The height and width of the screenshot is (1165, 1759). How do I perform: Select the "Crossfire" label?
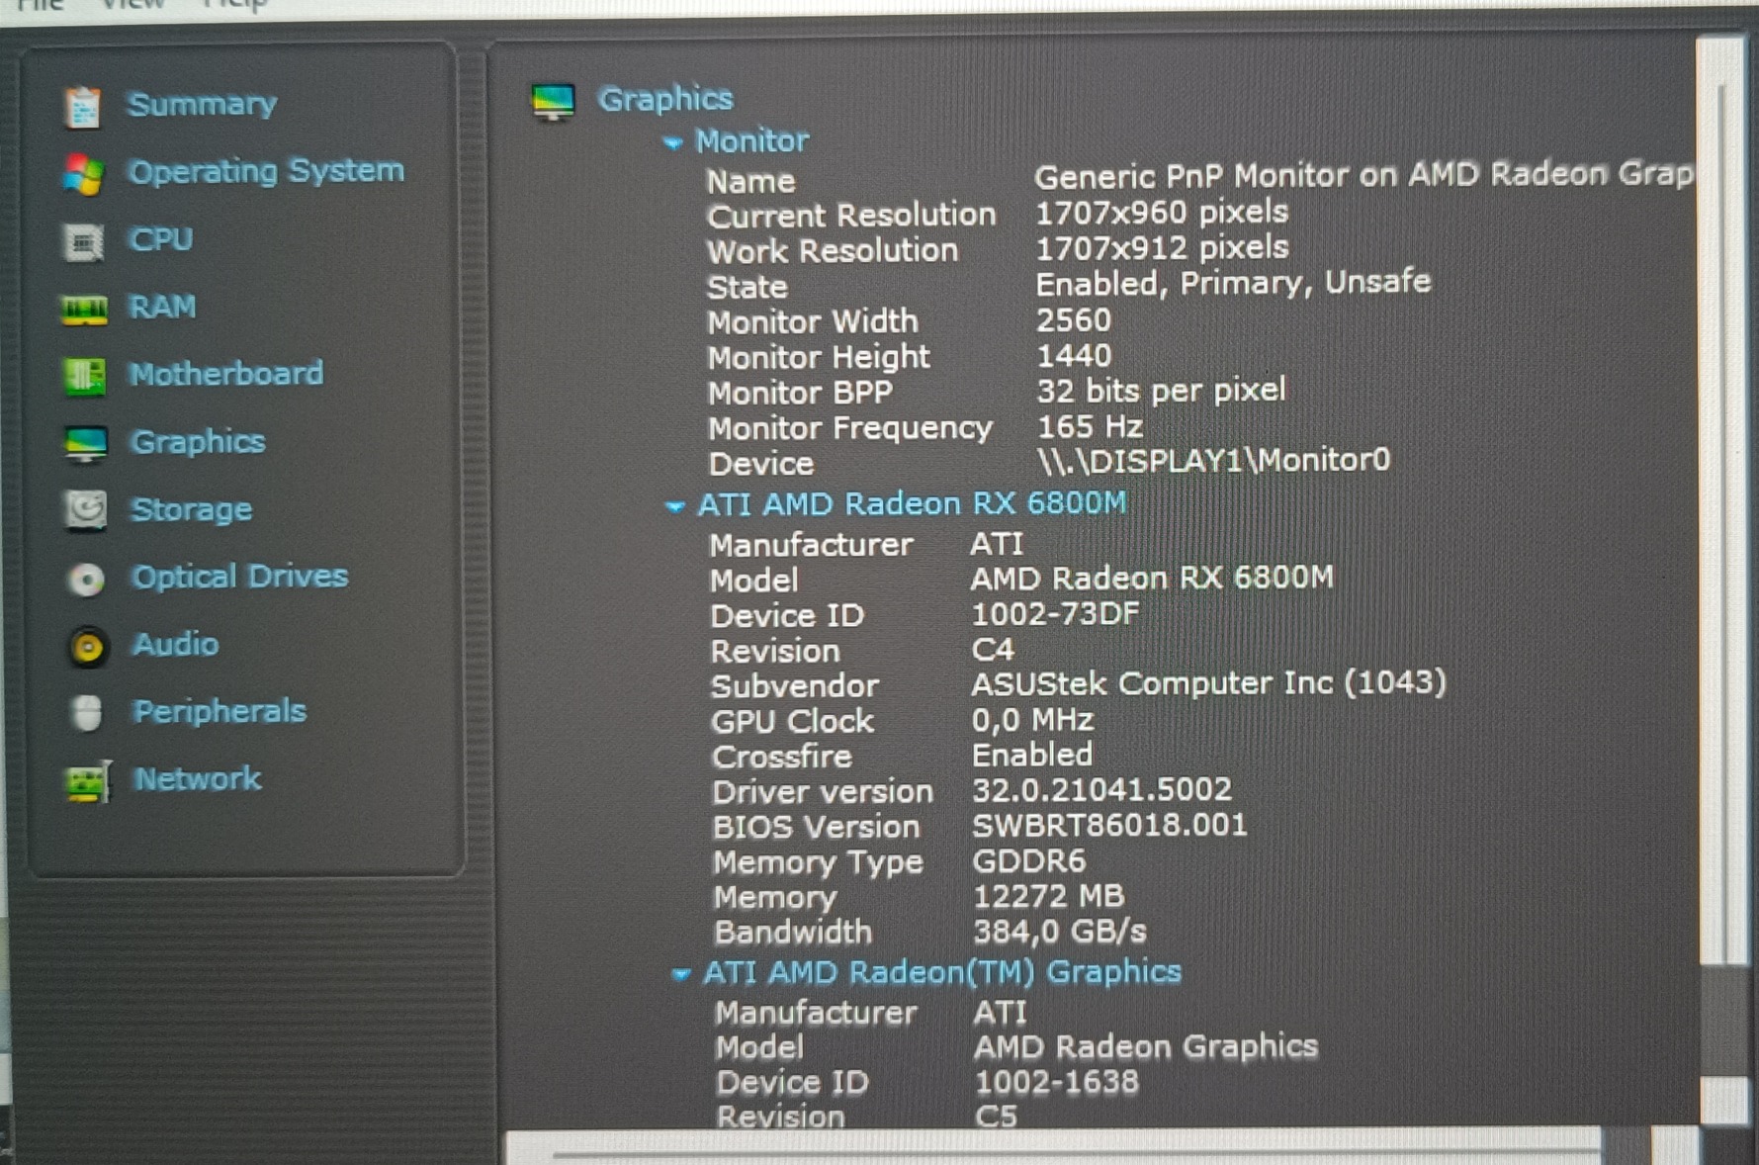(781, 758)
